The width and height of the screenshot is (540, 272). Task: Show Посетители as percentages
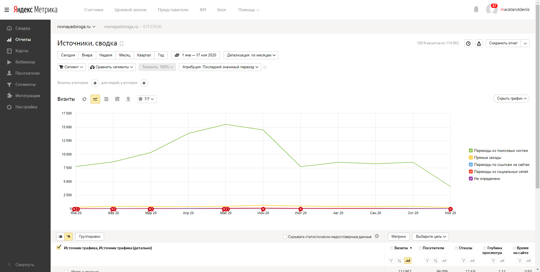click(436, 261)
